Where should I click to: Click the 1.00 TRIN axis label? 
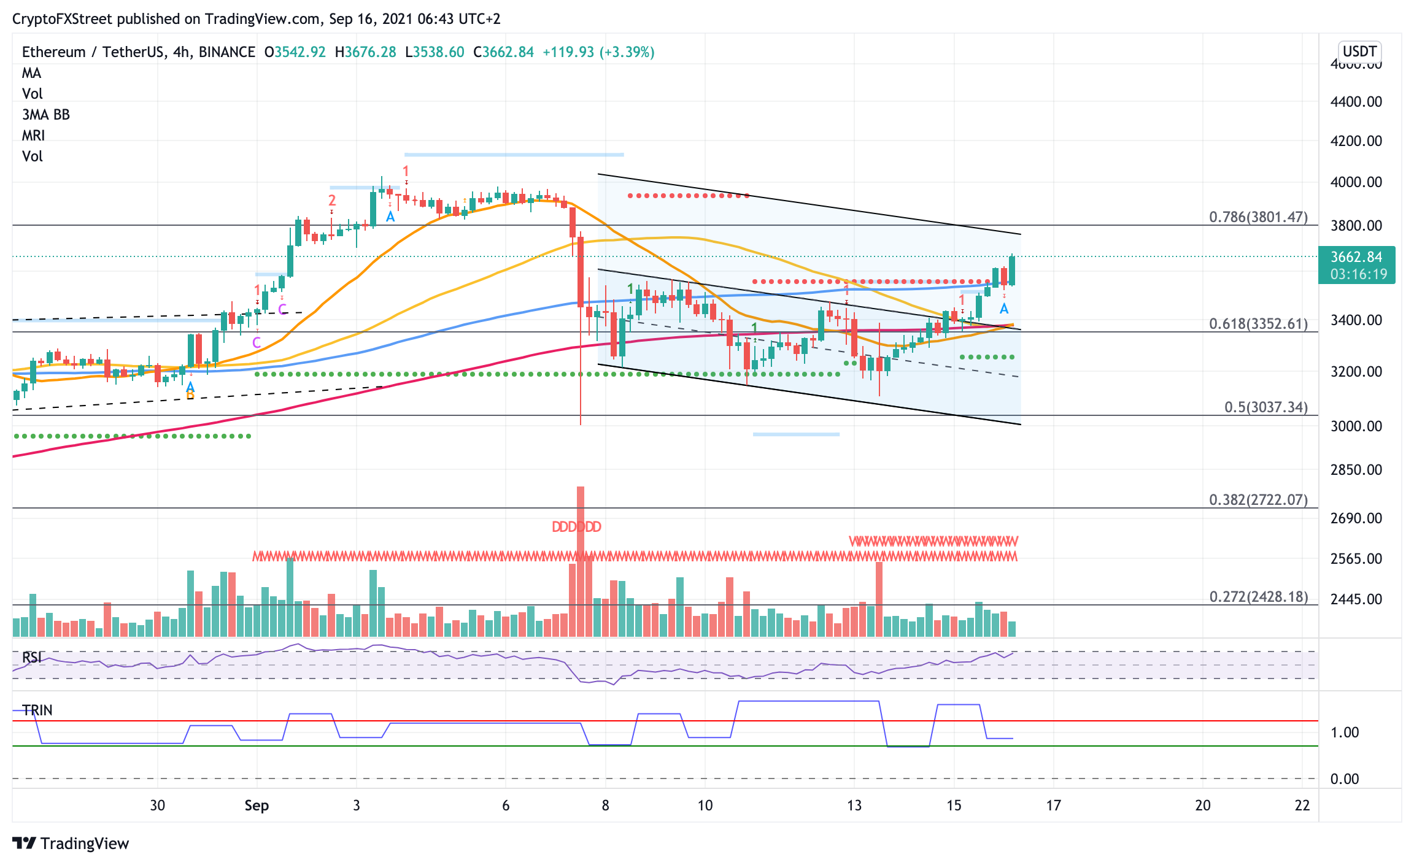click(x=1345, y=732)
